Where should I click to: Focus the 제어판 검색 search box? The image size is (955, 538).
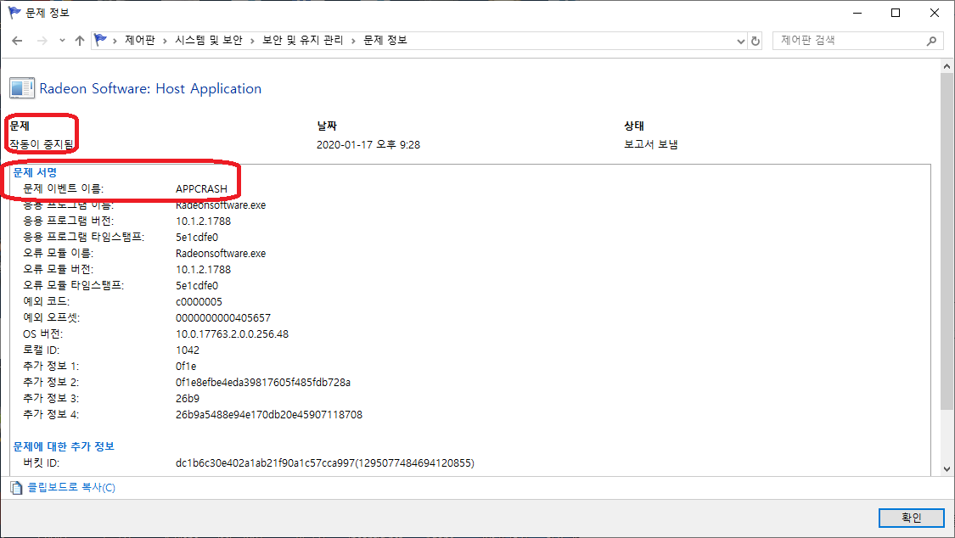coord(857,40)
